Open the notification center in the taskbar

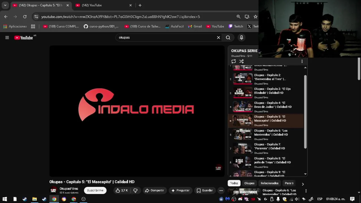[x=352, y=199]
